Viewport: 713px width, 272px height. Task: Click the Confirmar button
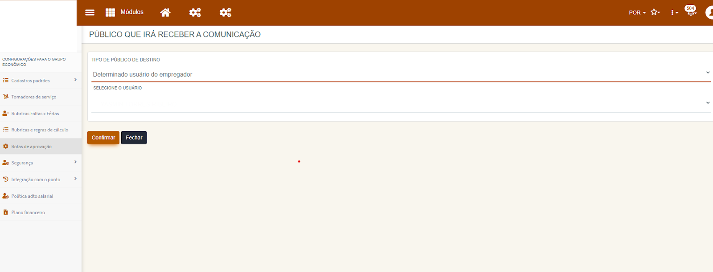103,138
